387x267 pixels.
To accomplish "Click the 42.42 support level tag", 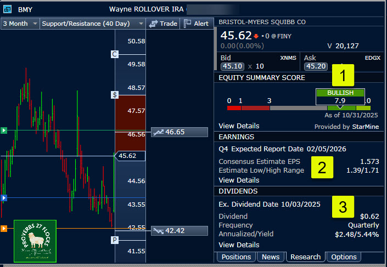I will (180, 231).
